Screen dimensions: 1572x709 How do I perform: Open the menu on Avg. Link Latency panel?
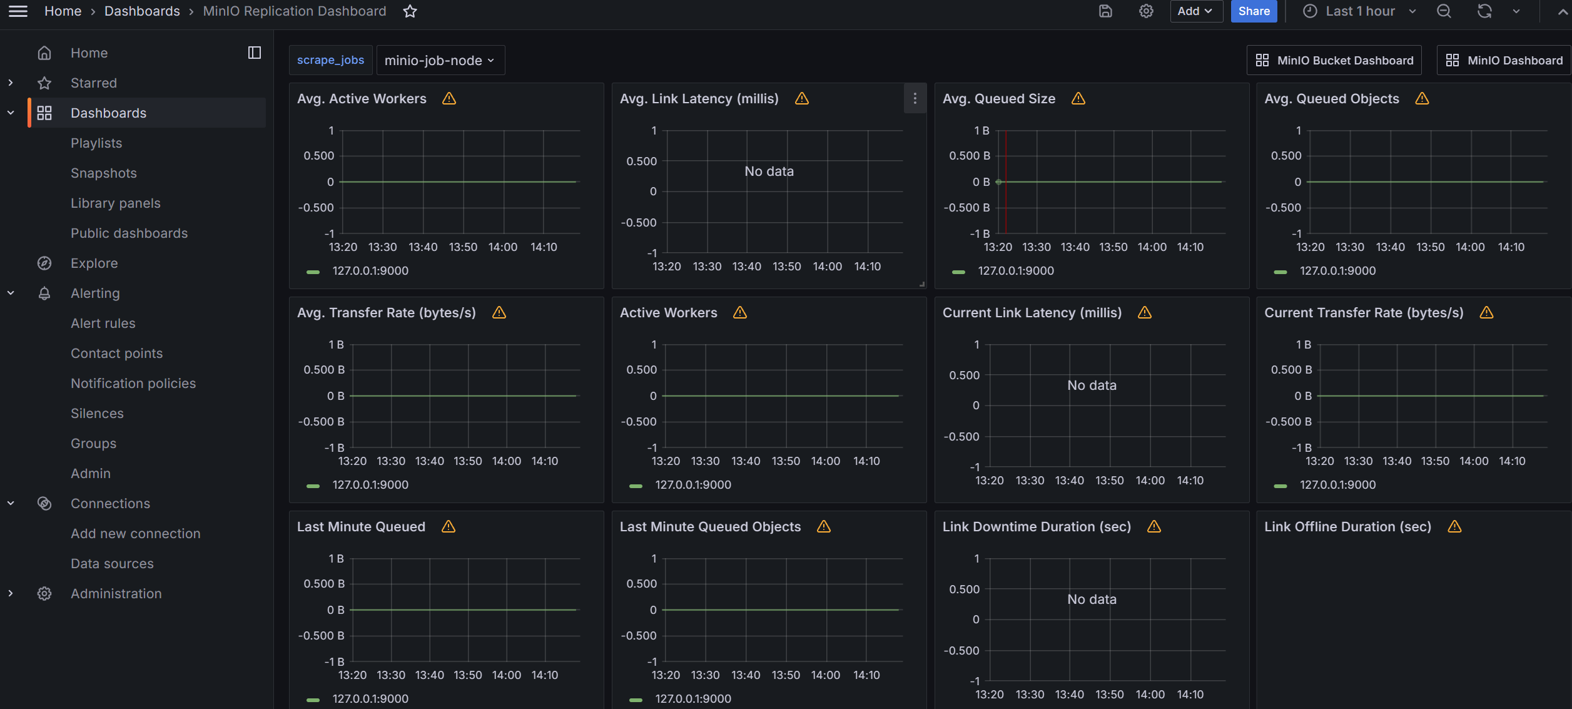pyautogui.click(x=915, y=98)
